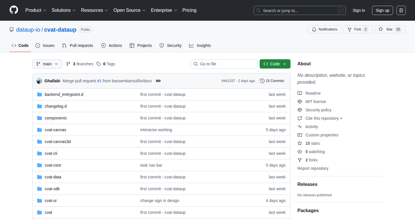Click the Sign up button
This screenshot has height=219, width=415.
point(382,10)
